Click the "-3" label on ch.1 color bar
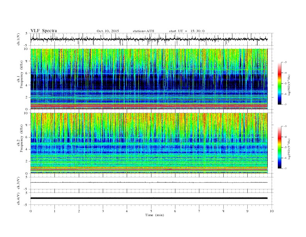The width and height of the screenshot is (306, 237). [285, 62]
